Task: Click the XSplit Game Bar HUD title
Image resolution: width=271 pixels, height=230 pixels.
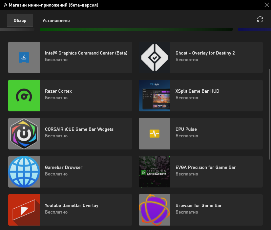Action: point(198,91)
